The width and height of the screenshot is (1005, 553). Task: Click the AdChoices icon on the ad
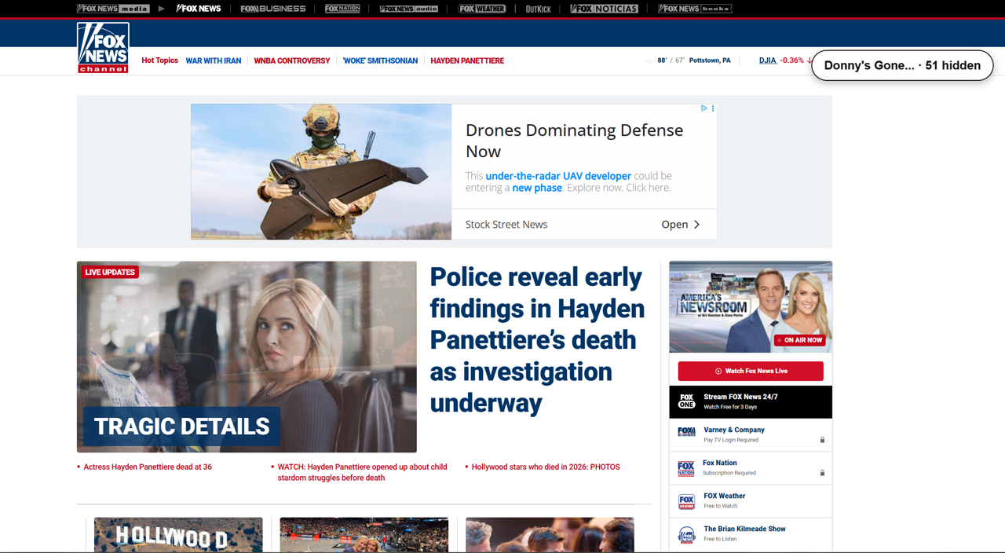704,108
